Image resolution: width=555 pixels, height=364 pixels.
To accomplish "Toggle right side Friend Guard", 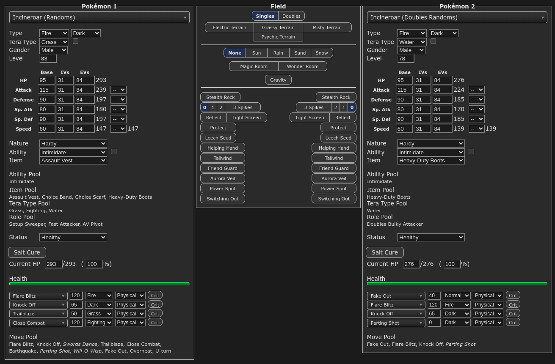I will point(334,168).
